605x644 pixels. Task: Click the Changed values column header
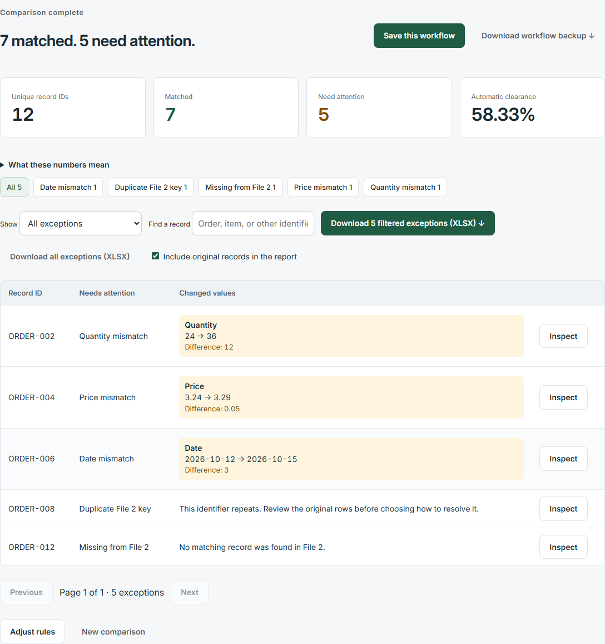[x=207, y=293]
